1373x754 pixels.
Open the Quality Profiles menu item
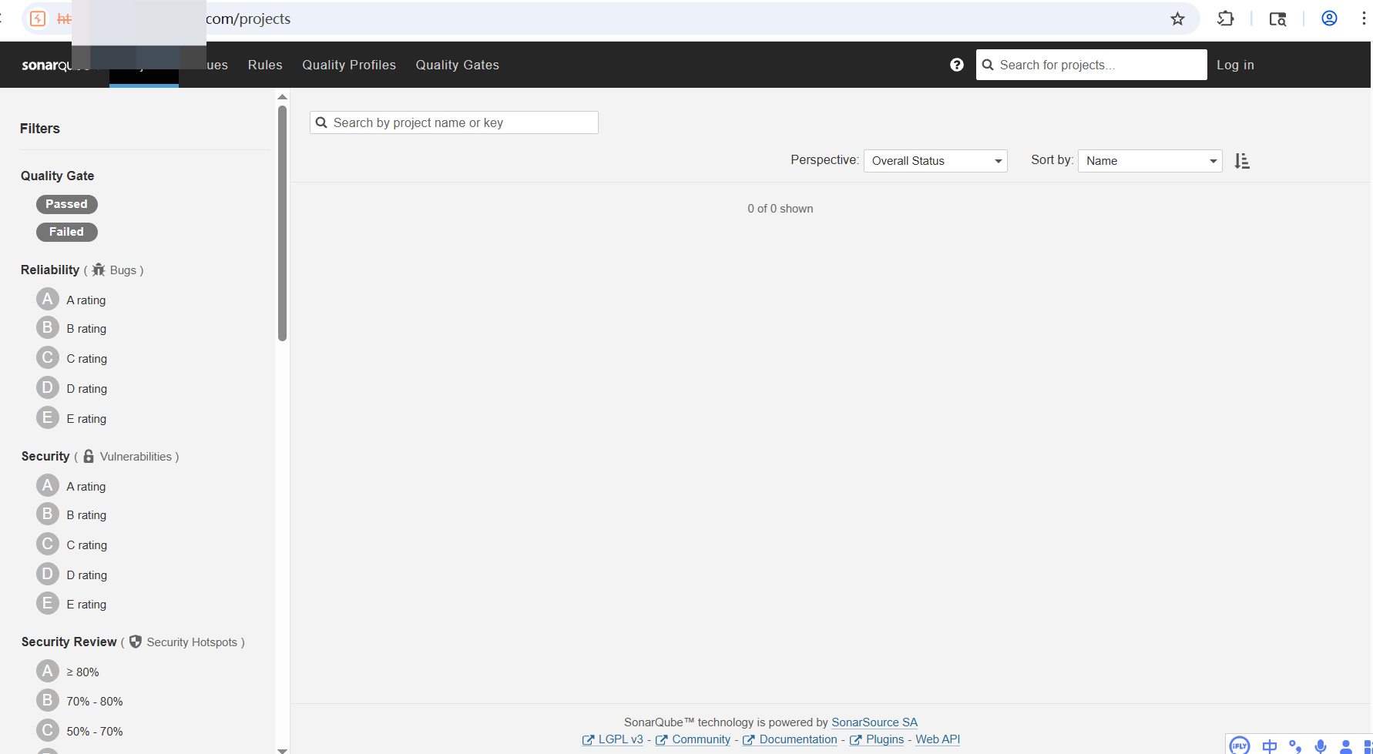coord(349,65)
